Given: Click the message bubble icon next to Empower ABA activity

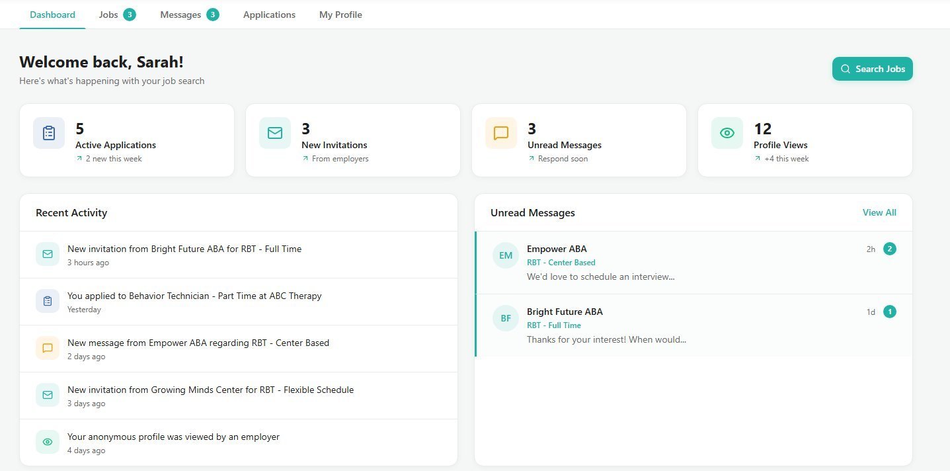Looking at the screenshot, I should coord(47,348).
